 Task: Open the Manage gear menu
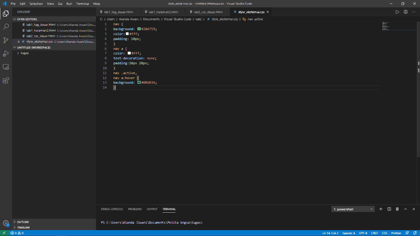coord(6,223)
